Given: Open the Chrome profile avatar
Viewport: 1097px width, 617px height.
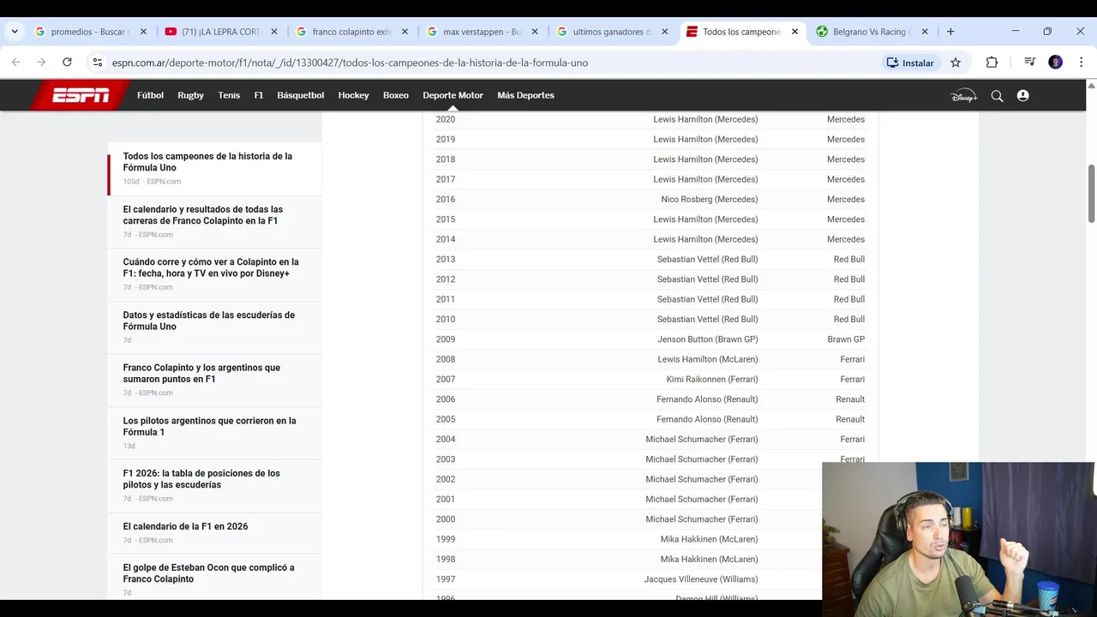Looking at the screenshot, I should [x=1056, y=63].
